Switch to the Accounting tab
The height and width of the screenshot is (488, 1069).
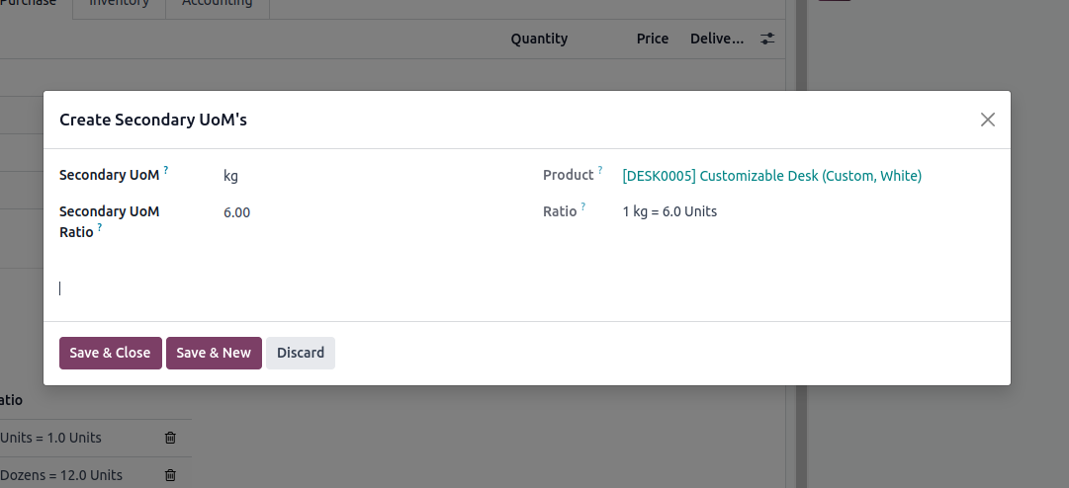click(x=217, y=3)
